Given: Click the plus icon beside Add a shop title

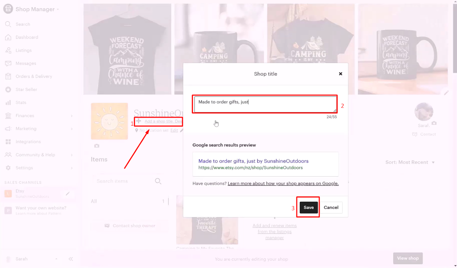Looking at the screenshot, I should [139, 121].
